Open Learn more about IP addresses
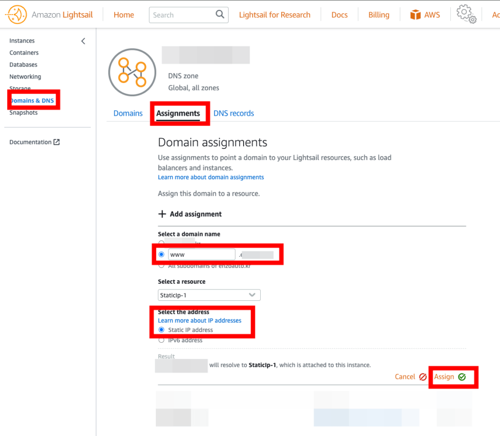The height and width of the screenshot is (436, 500). click(200, 320)
